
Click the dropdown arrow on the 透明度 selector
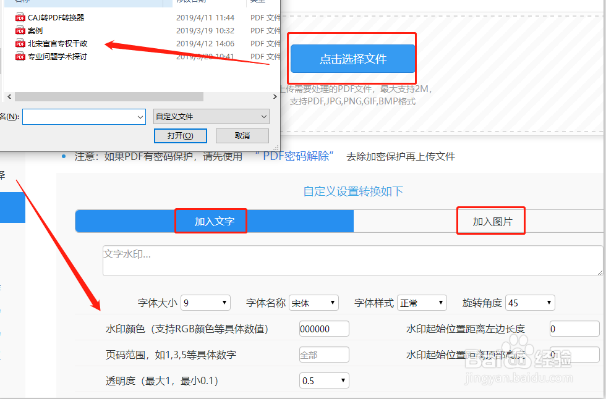tap(343, 380)
